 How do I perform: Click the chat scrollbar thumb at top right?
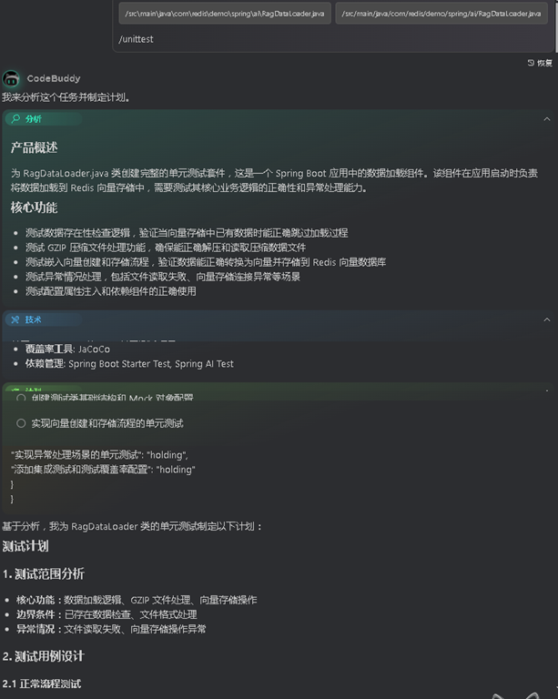pyautogui.click(x=556, y=25)
